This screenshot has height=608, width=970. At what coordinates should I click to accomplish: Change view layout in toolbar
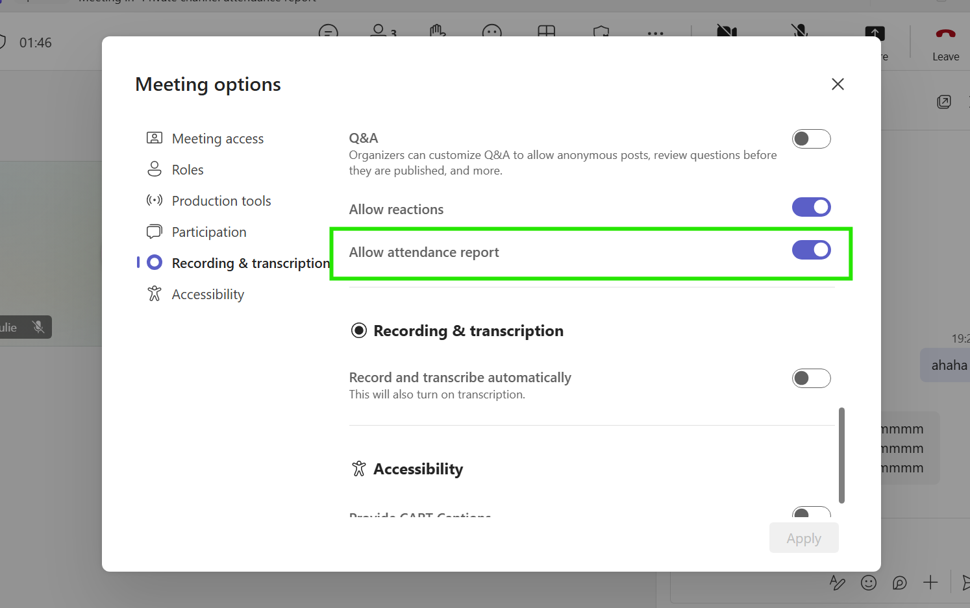[x=547, y=31]
